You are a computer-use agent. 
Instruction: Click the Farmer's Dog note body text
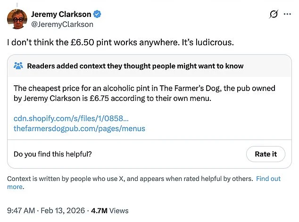click(x=144, y=93)
